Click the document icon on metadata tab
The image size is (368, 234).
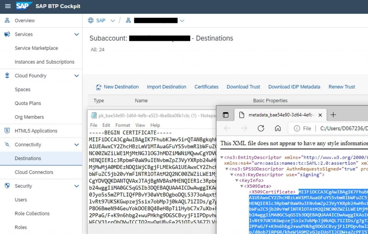(x=241, y=115)
